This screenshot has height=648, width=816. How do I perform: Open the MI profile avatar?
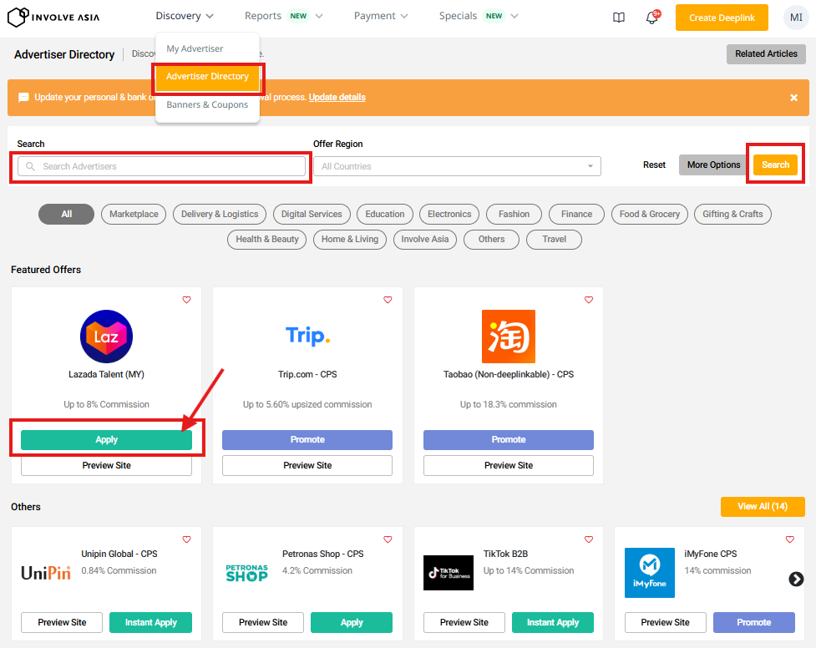pos(796,18)
